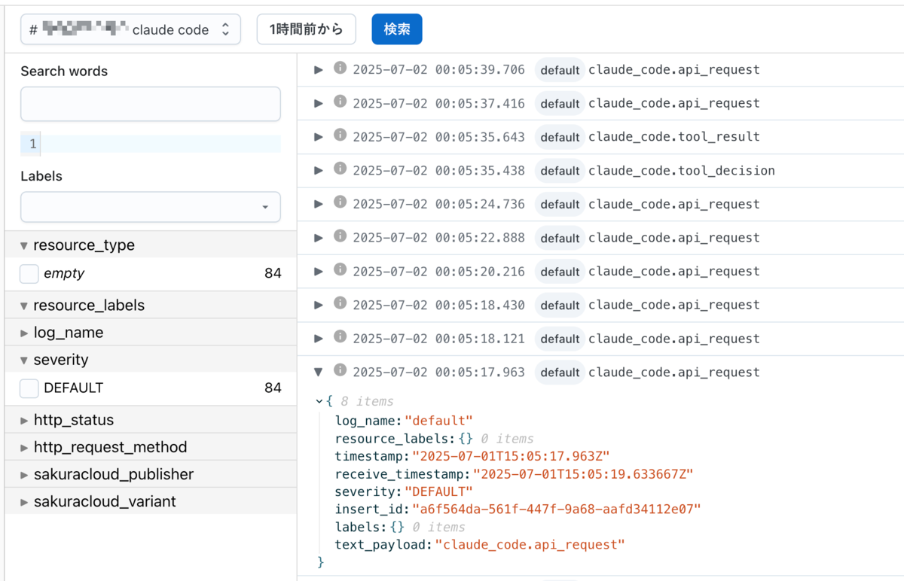The height and width of the screenshot is (581, 904).
Task: Expand the 00:05:20.216 log entry
Action: pos(319,271)
